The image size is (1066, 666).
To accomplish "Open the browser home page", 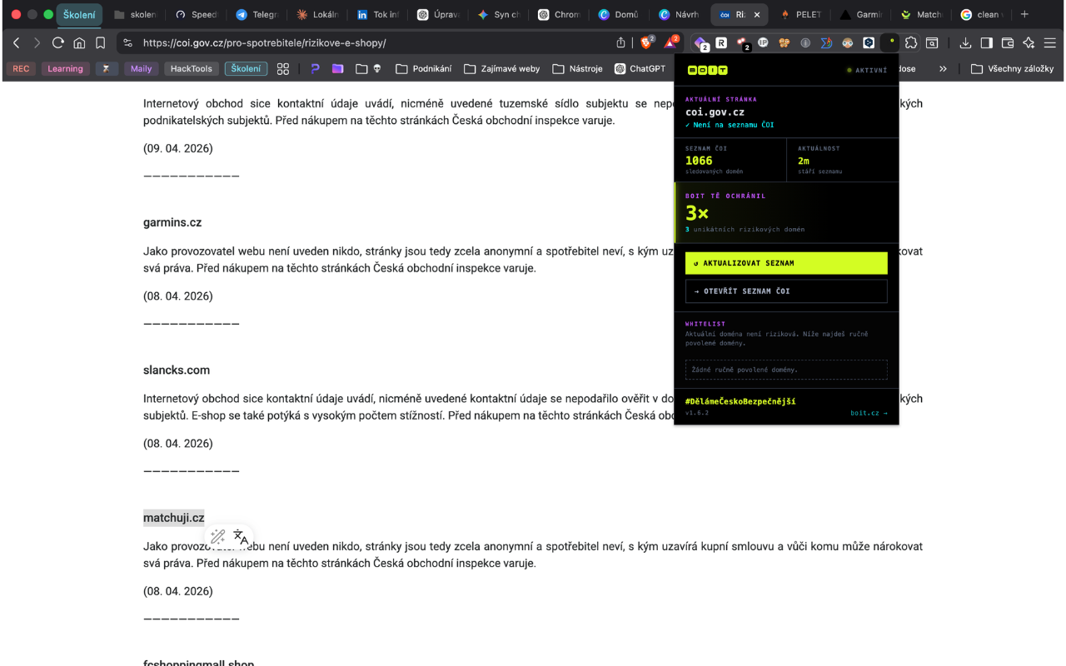I will 79,42.
